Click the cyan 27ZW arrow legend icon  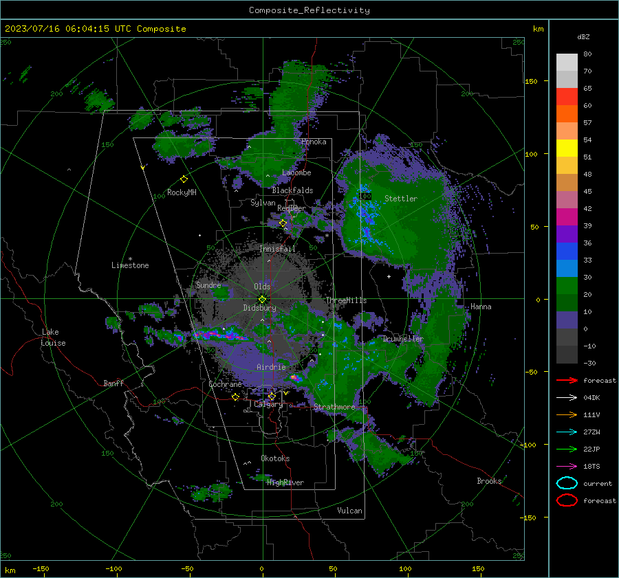click(567, 432)
